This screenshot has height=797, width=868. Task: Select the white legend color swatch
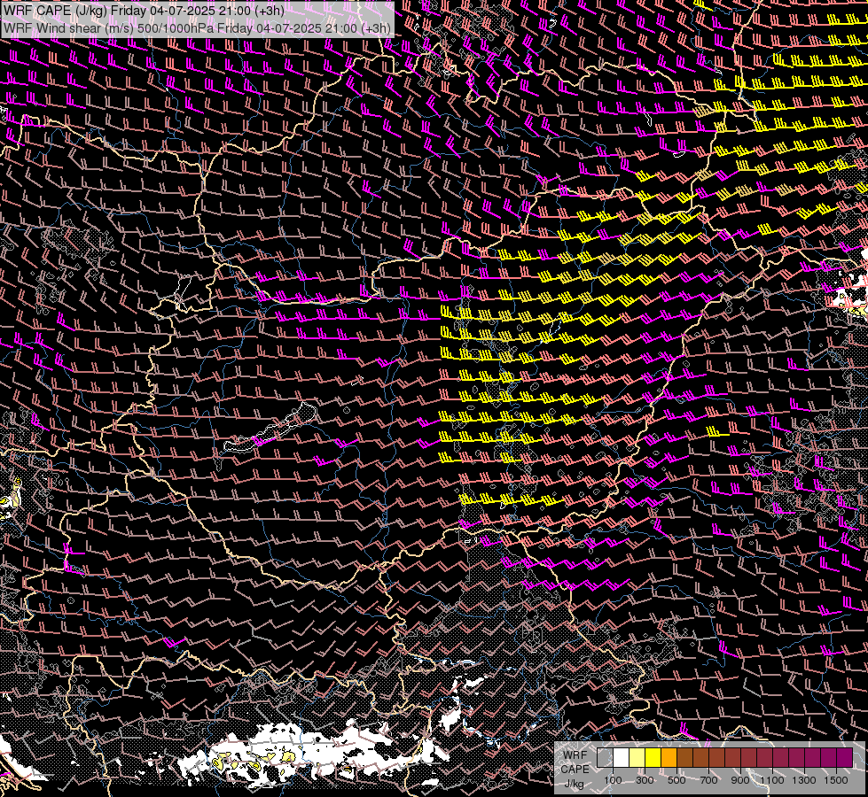tap(622, 757)
